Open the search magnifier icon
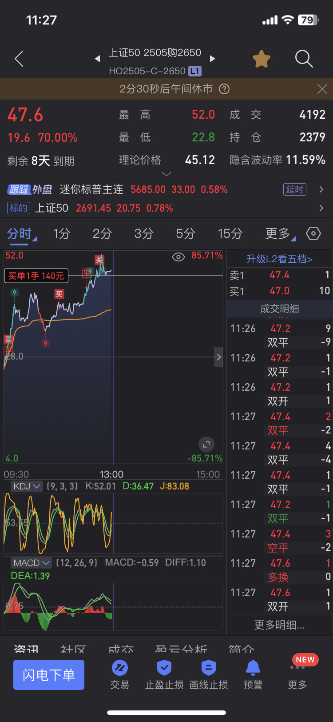Viewport: 333px width, 722px height. coord(304,59)
